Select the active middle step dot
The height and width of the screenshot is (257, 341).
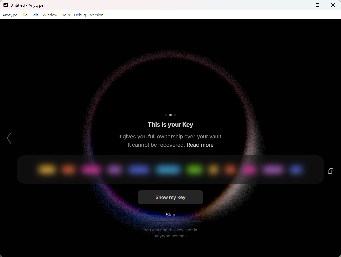(170, 115)
